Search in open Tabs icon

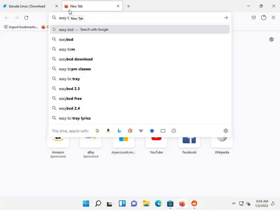(163, 131)
